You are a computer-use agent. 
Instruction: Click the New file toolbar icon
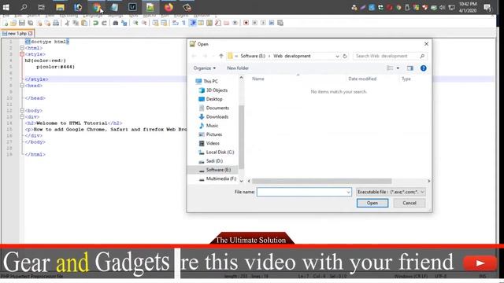pyautogui.click(x=6, y=23)
